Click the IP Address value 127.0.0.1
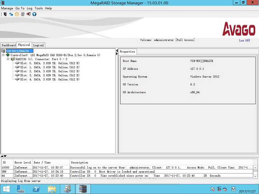 [x=197, y=69]
